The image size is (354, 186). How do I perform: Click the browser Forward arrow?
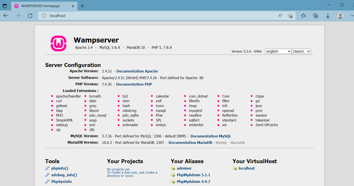pyautogui.click(x=18, y=16)
